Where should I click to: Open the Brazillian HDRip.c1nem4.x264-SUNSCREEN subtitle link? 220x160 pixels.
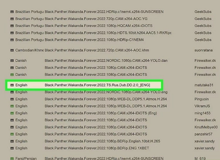click(104, 12)
